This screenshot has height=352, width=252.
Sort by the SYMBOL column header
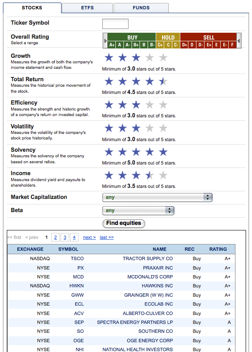tap(68, 249)
